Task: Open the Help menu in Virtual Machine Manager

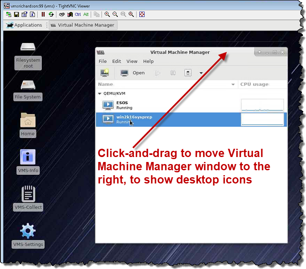Action: (148, 62)
